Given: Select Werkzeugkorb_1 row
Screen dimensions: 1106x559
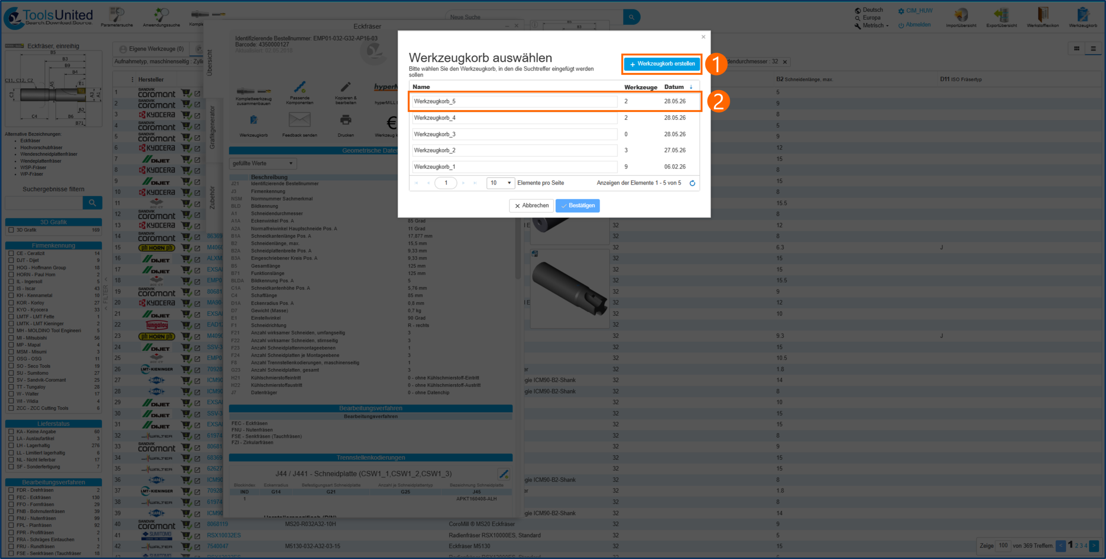Looking at the screenshot, I should 555,167.
